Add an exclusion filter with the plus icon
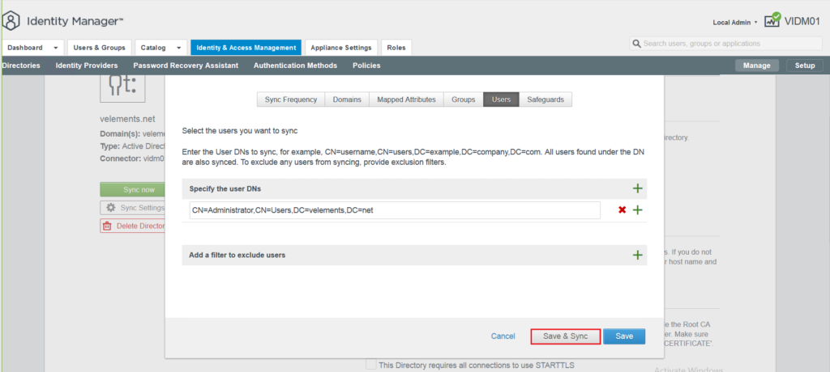Screen dimensions: 830x372 pos(638,256)
